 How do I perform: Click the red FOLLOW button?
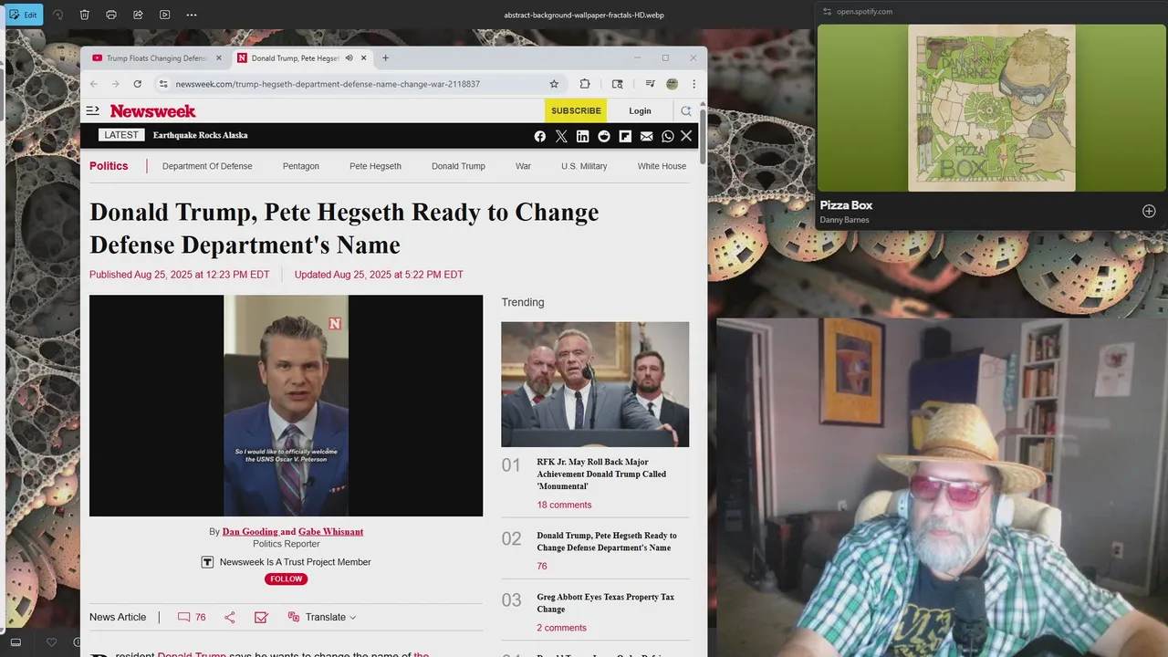[x=286, y=579]
